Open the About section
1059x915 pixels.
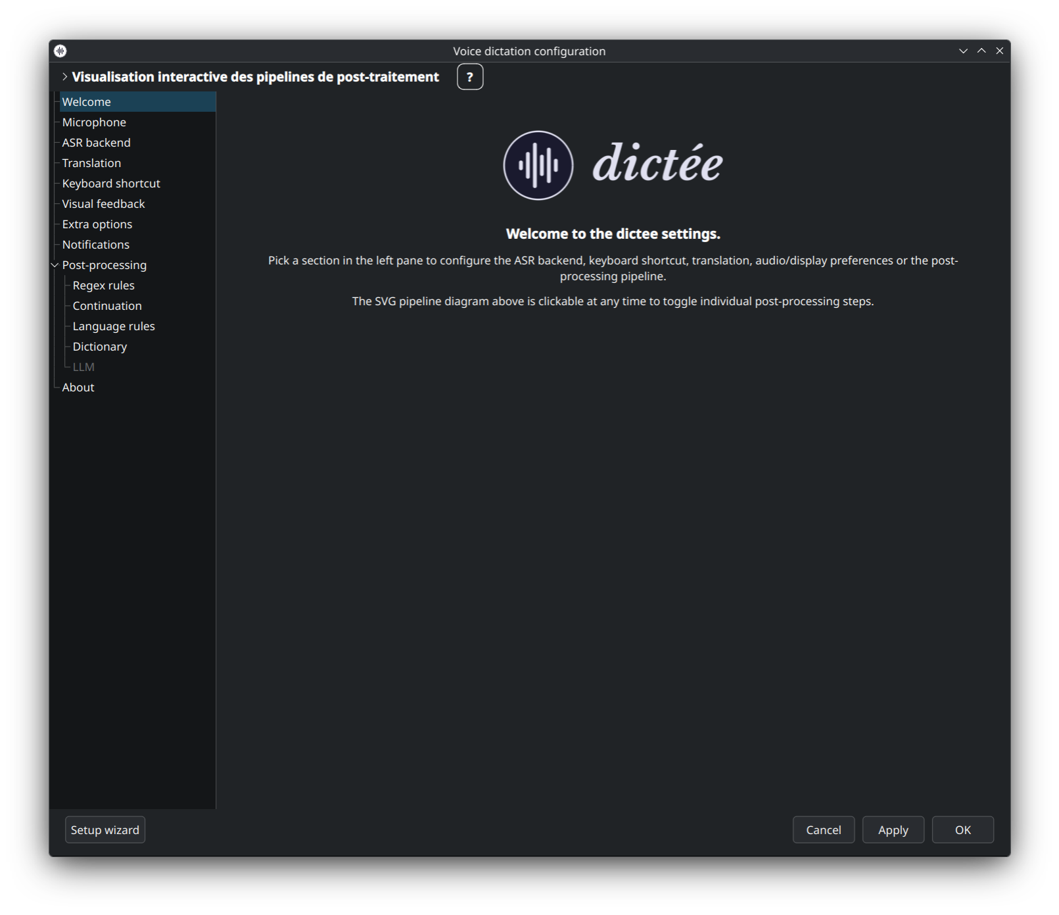coord(78,387)
